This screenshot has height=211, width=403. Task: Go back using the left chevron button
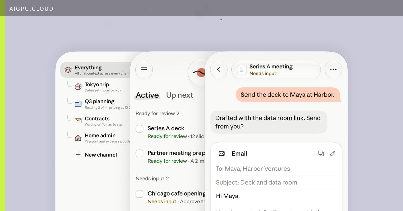(x=219, y=70)
